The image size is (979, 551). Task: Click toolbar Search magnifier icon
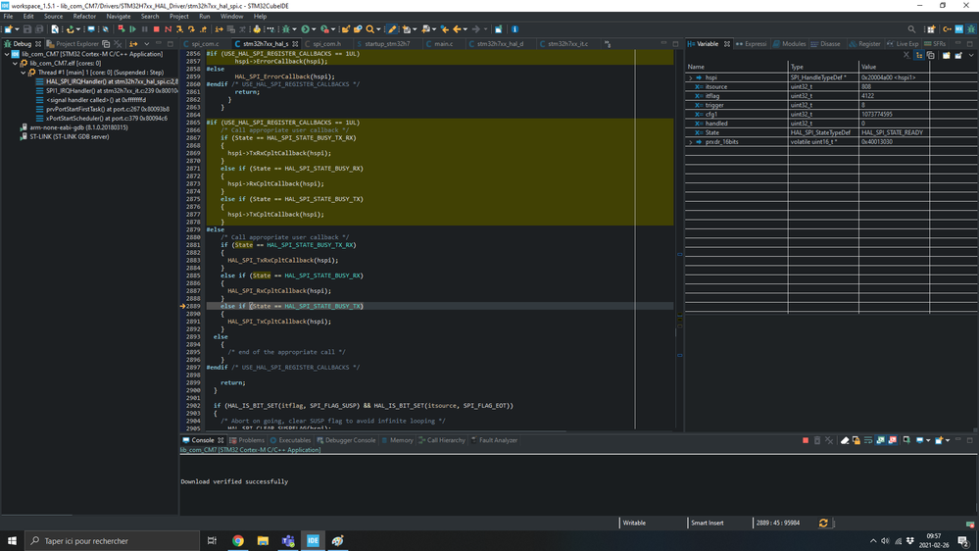coord(370,29)
